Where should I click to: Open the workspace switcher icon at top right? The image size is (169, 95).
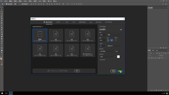pos(166,4)
